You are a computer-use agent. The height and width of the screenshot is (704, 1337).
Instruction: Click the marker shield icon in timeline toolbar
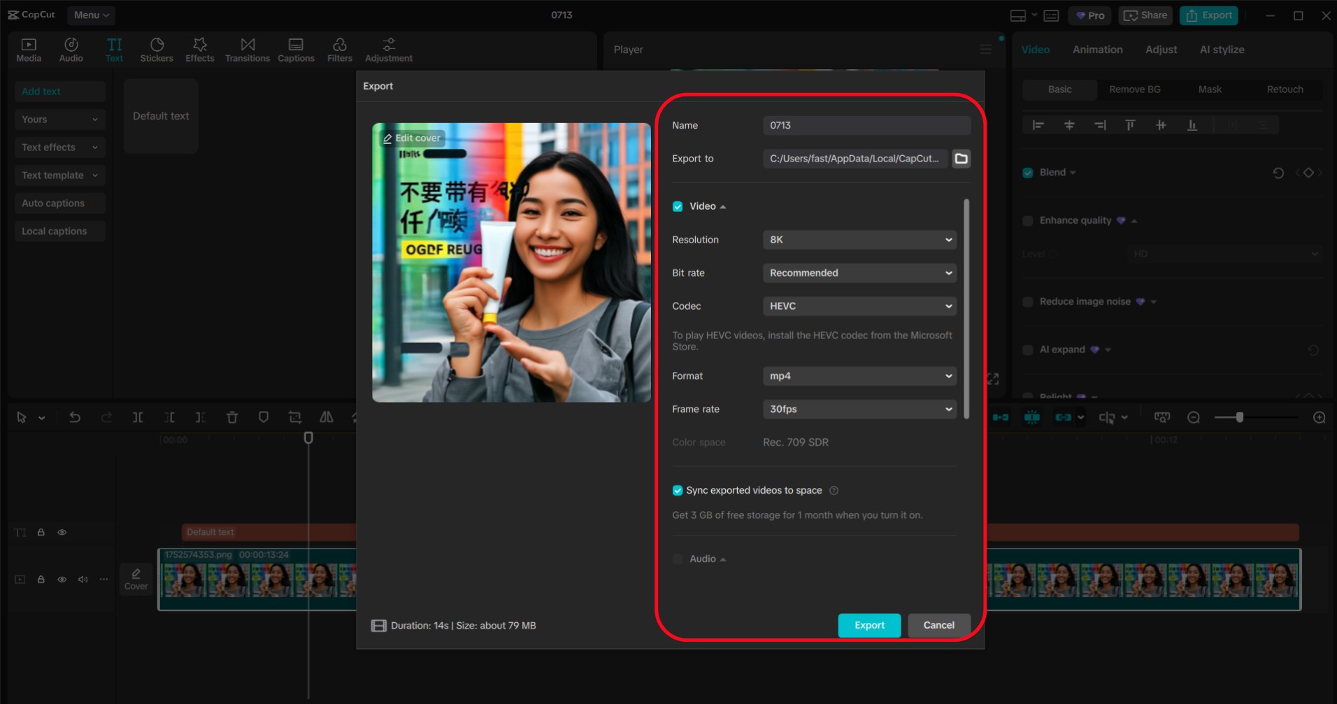pos(264,417)
